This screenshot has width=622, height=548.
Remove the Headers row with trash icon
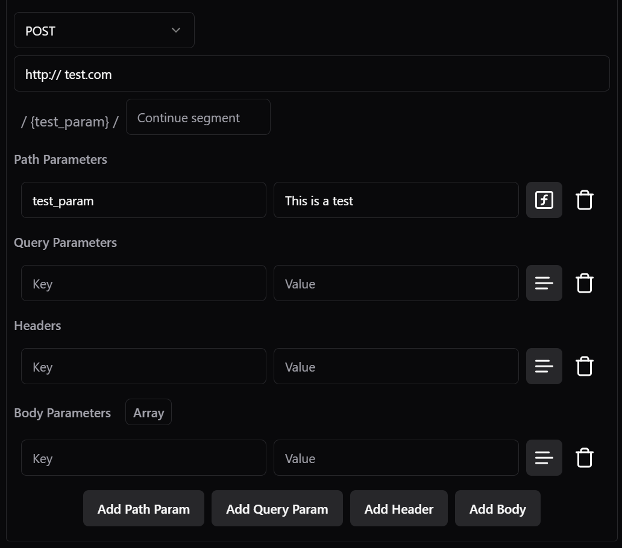click(x=584, y=366)
